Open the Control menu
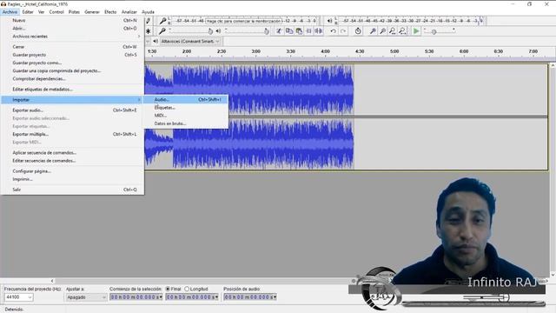 [x=56, y=11]
